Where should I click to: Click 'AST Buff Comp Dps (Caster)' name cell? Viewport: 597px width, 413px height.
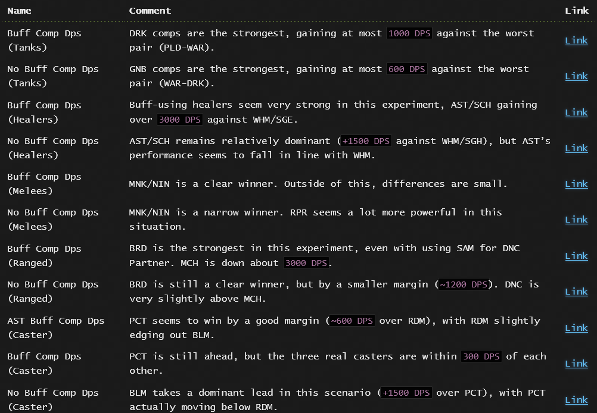point(55,327)
